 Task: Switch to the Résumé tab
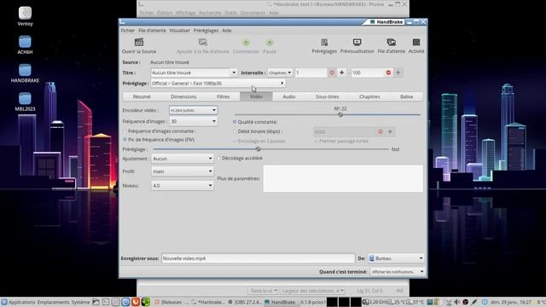coord(142,96)
